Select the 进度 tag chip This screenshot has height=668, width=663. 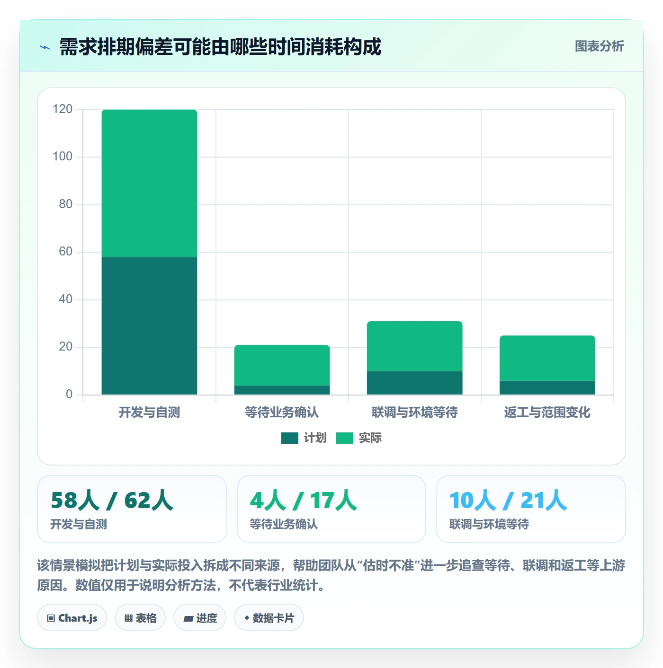pyautogui.click(x=200, y=617)
